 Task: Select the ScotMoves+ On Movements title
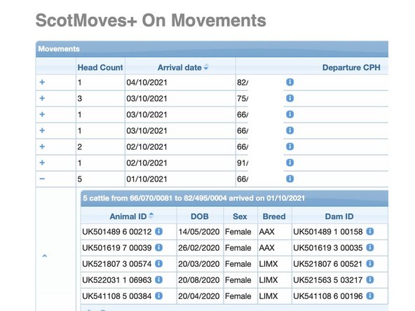pyautogui.click(x=151, y=20)
